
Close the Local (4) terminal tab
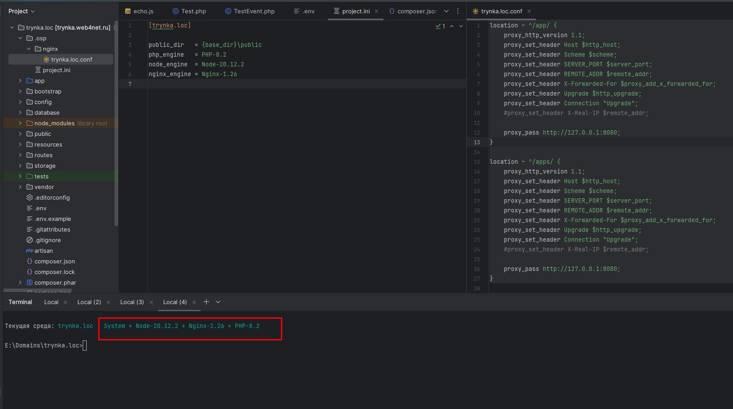point(194,302)
